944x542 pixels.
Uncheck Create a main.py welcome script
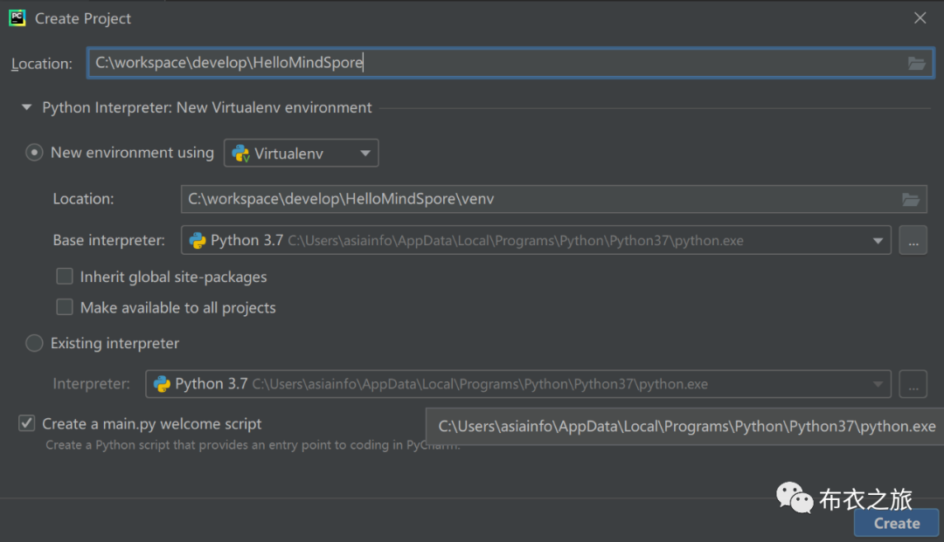(26, 423)
